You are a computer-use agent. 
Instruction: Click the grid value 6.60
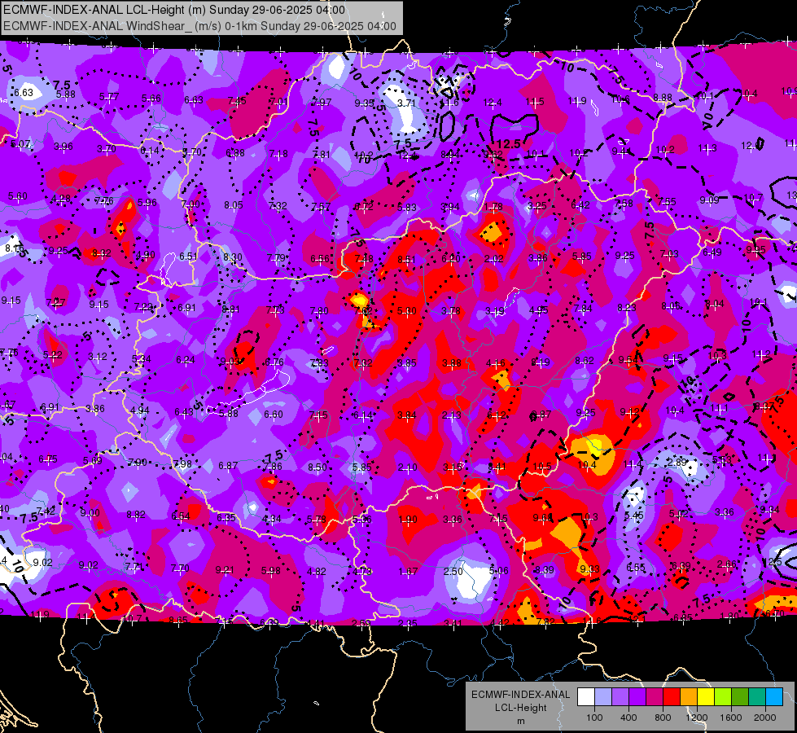[274, 415]
